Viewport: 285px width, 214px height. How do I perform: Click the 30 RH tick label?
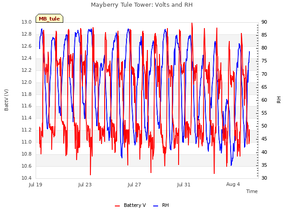[264, 178]
